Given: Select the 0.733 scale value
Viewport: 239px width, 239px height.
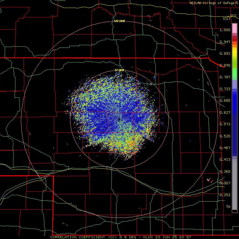Looking at the screenshot, I should tap(225, 89).
